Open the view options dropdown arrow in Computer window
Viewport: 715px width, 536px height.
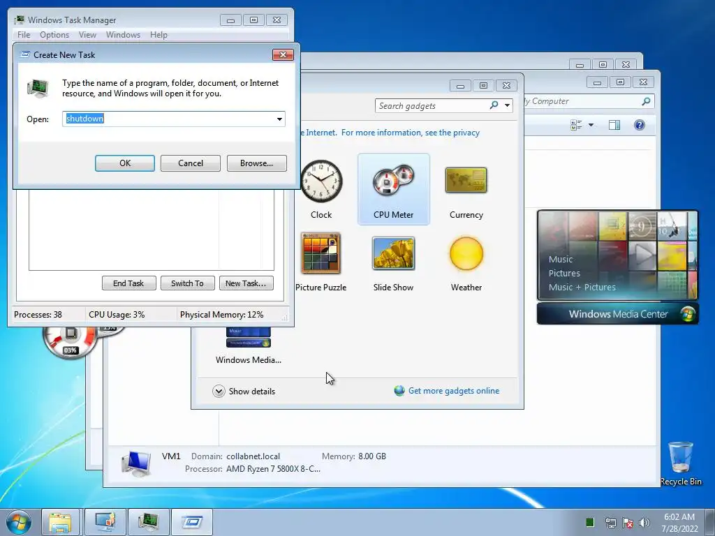tap(591, 125)
